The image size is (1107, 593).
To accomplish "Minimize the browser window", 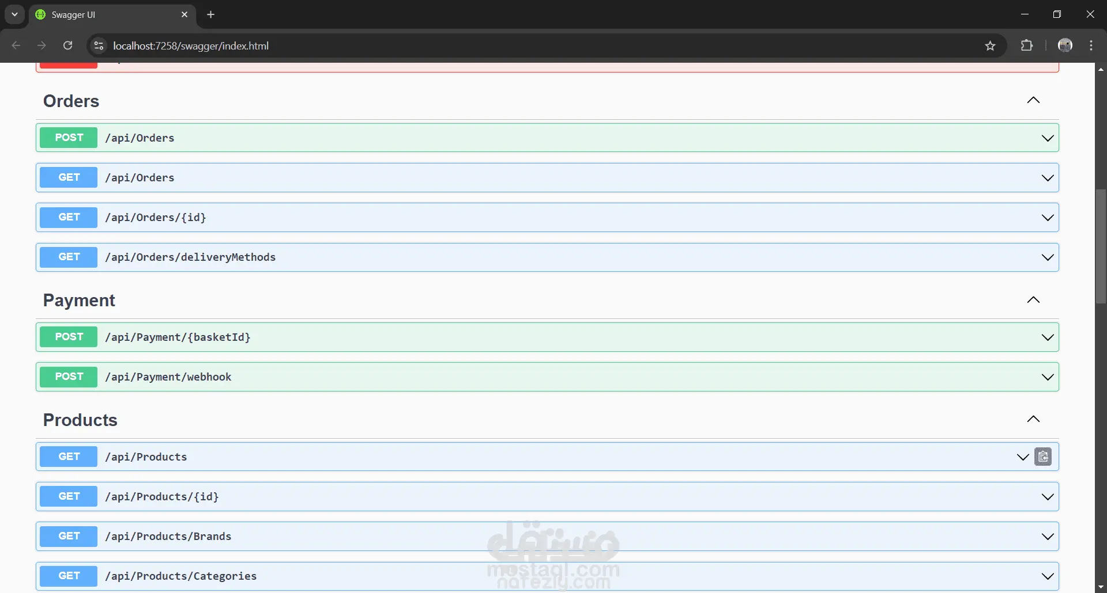I will coord(1024,14).
